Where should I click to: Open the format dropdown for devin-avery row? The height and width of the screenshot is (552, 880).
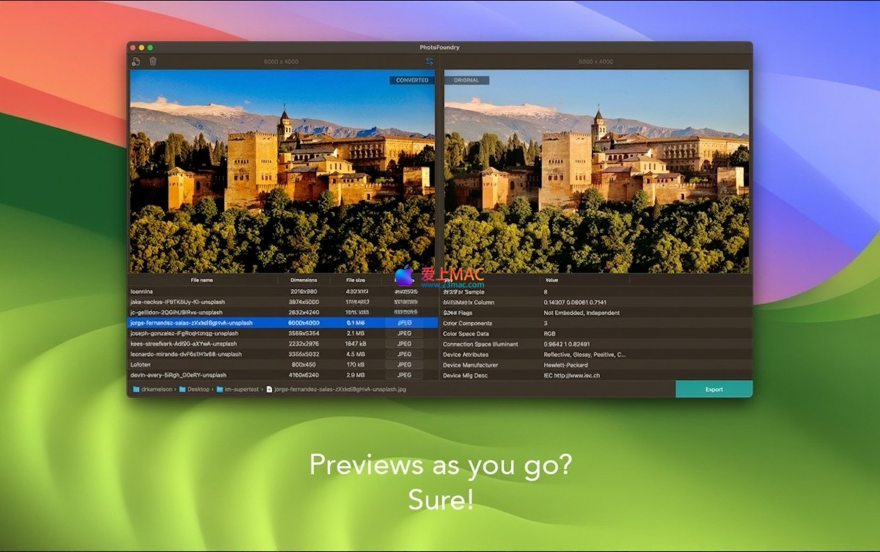coord(404,375)
